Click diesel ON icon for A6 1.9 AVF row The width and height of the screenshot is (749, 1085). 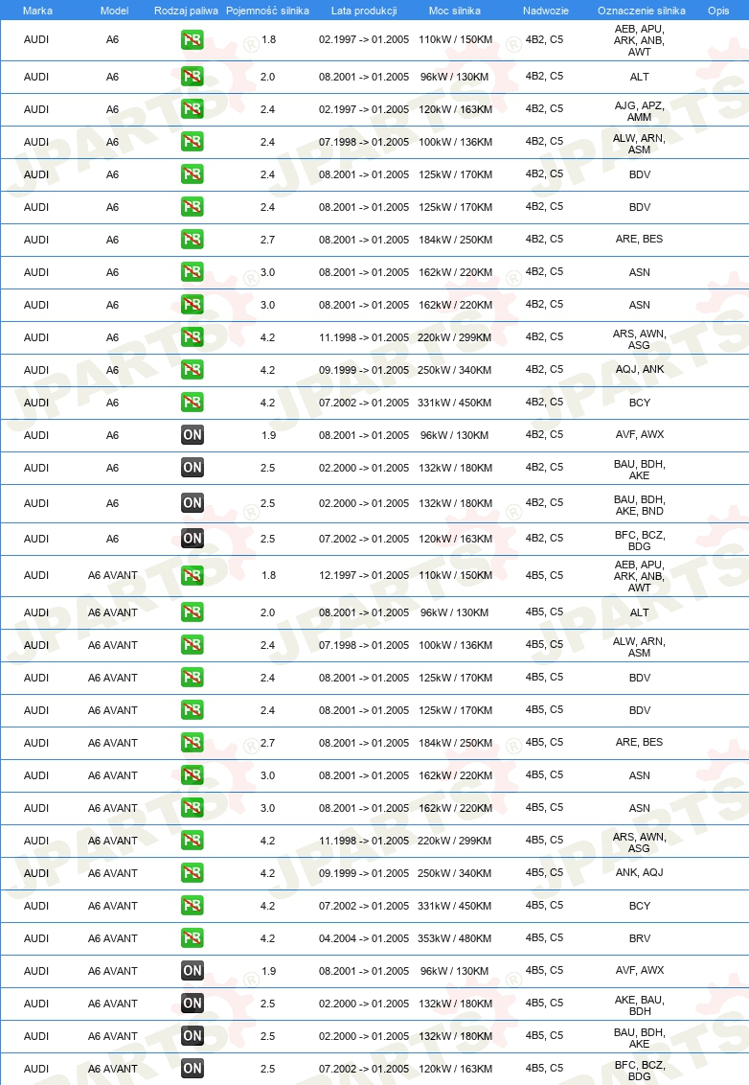tap(193, 434)
